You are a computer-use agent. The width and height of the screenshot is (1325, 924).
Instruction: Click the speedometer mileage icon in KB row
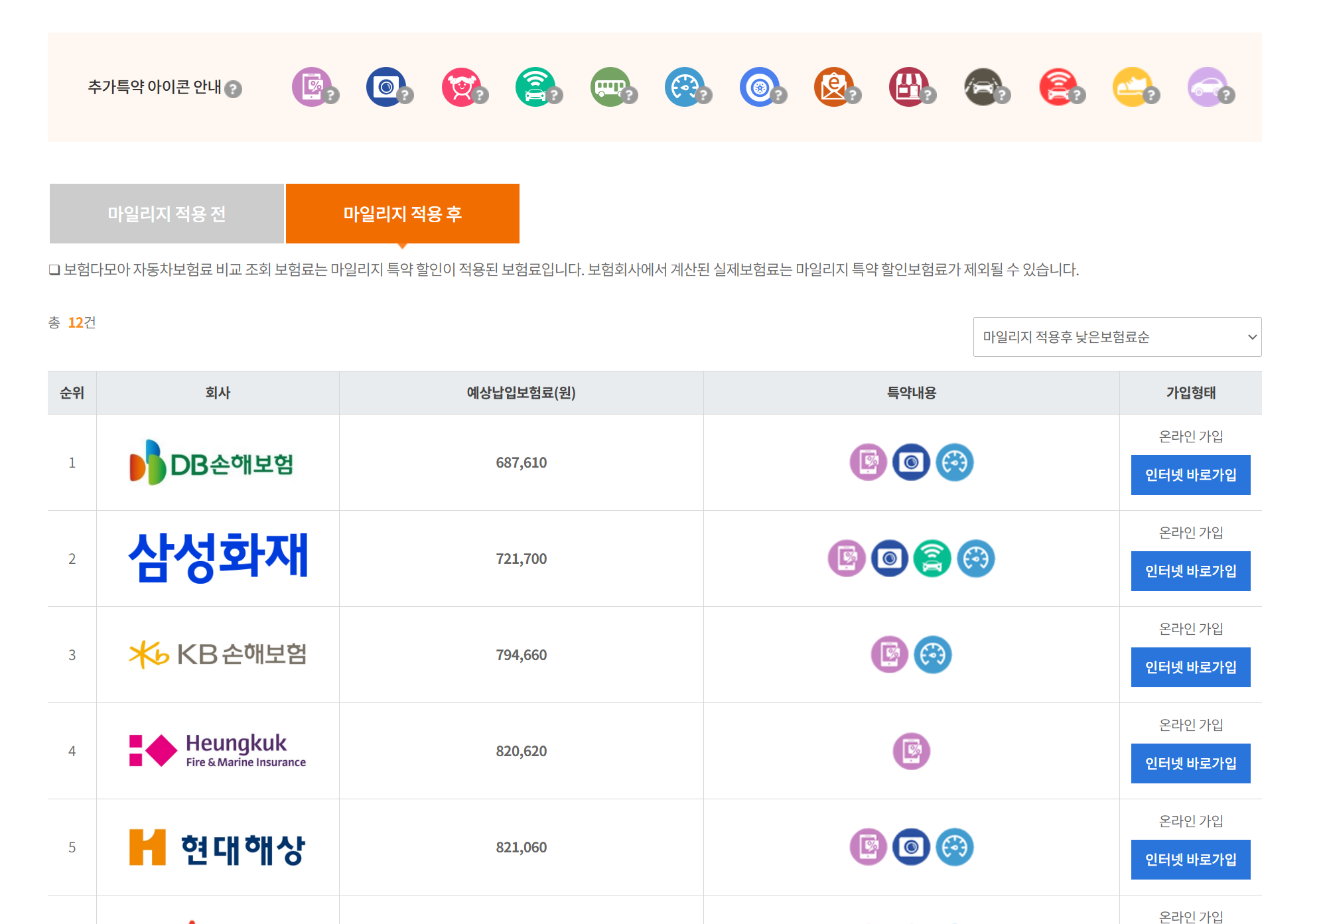932,655
